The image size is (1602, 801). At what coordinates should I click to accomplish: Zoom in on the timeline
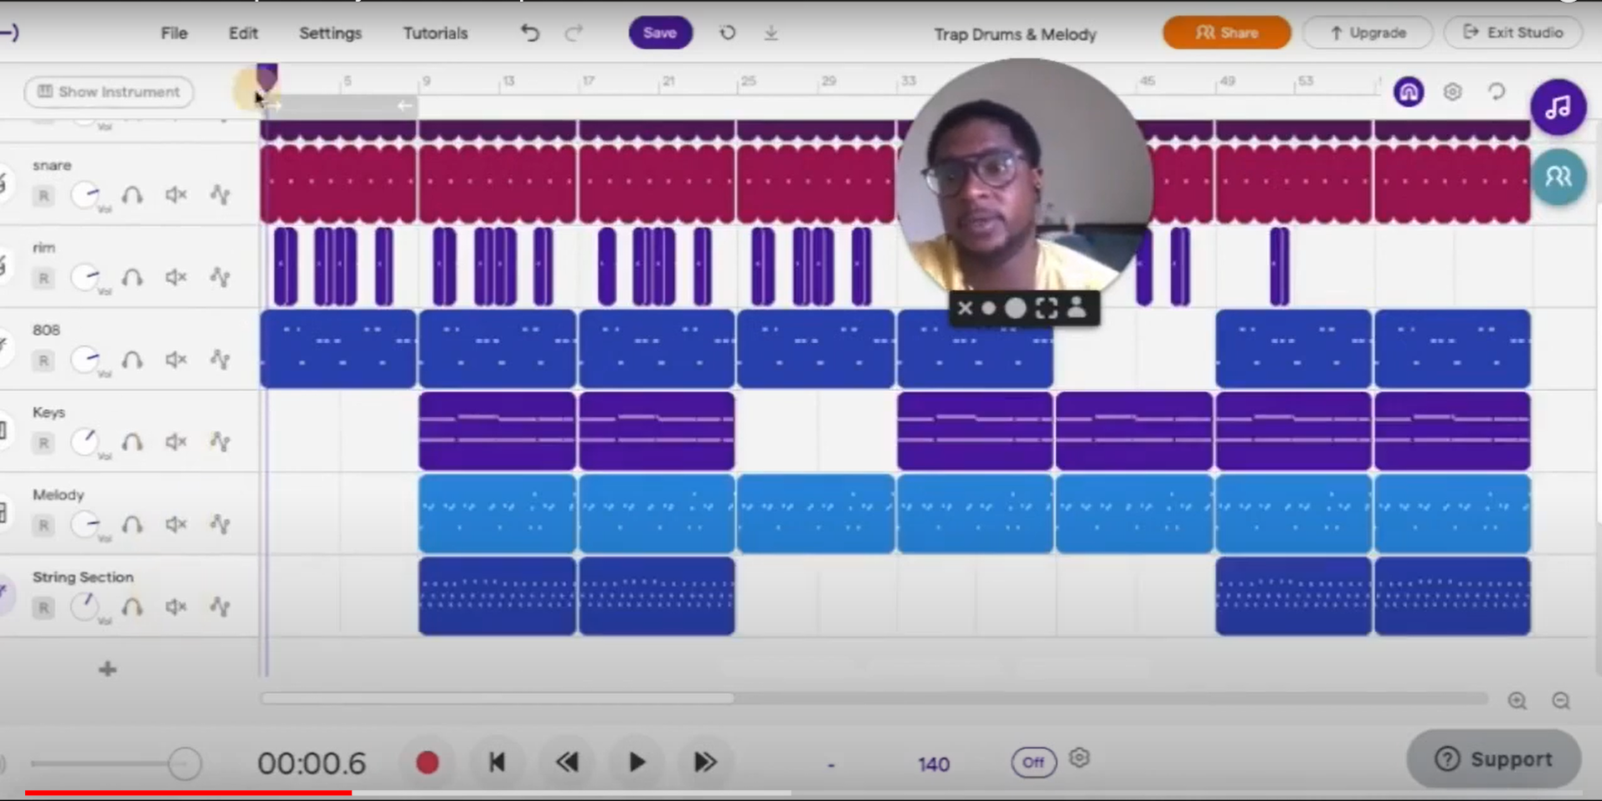[1518, 700]
